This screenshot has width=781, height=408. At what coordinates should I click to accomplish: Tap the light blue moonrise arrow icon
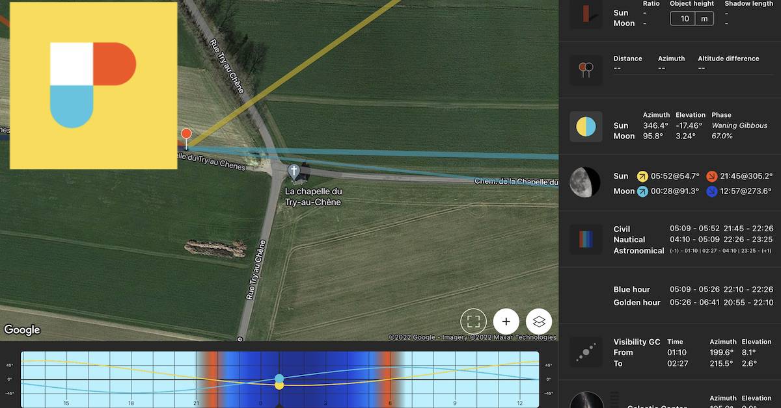pos(642,191)
